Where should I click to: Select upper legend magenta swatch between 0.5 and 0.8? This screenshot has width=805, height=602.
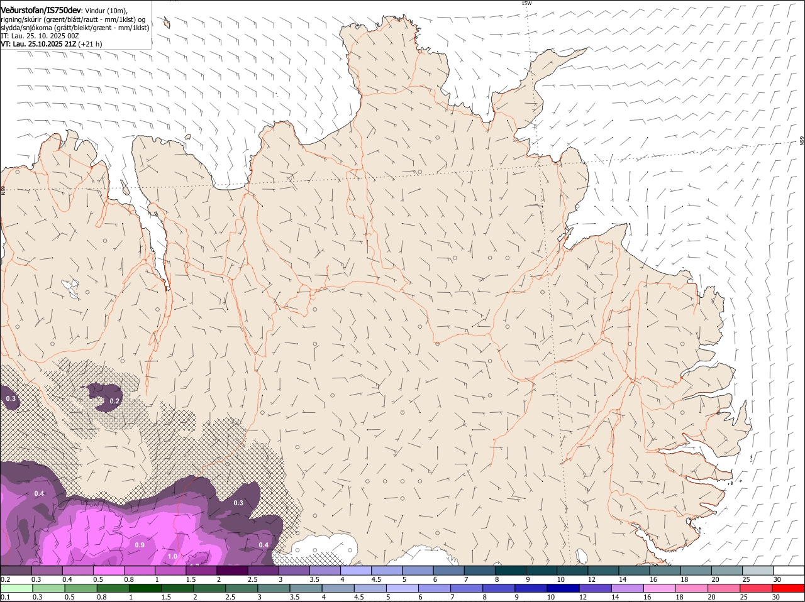click(x=109, y=570)
